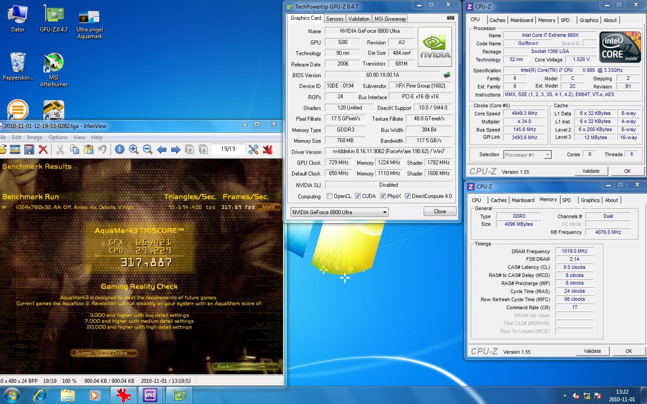Open the Options menu in IrfanView
647x404 pixels.
[x=58, y=137]
